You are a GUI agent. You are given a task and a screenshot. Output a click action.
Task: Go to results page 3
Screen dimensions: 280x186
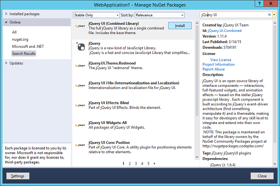136,163
